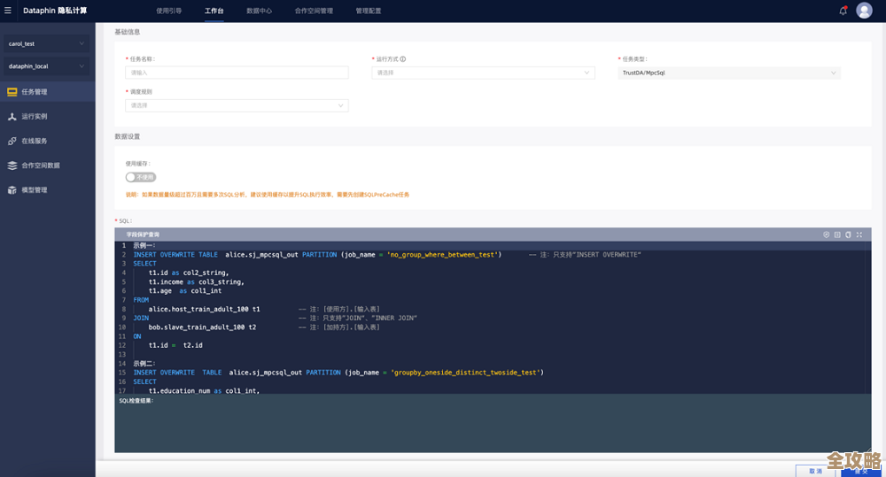Screen dimensions: 886x477
Task: Open the 任务类型 TrustDA/MpcSql dropdown
Action: tap(729, 73)
